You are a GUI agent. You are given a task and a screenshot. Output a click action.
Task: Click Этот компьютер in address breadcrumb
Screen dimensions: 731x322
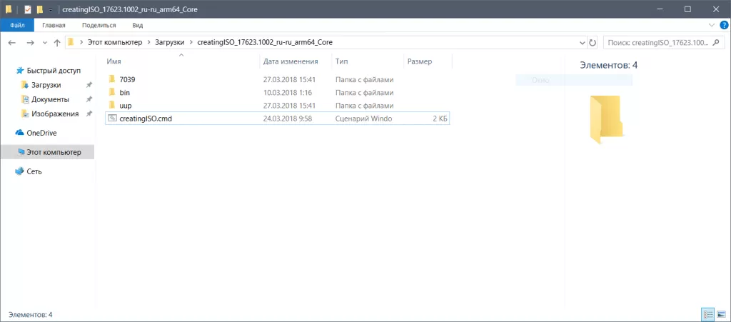(x=115, y=42)
